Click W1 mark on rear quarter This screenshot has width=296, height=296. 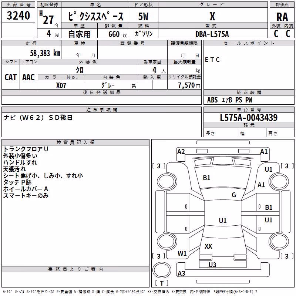pos(182,253)
